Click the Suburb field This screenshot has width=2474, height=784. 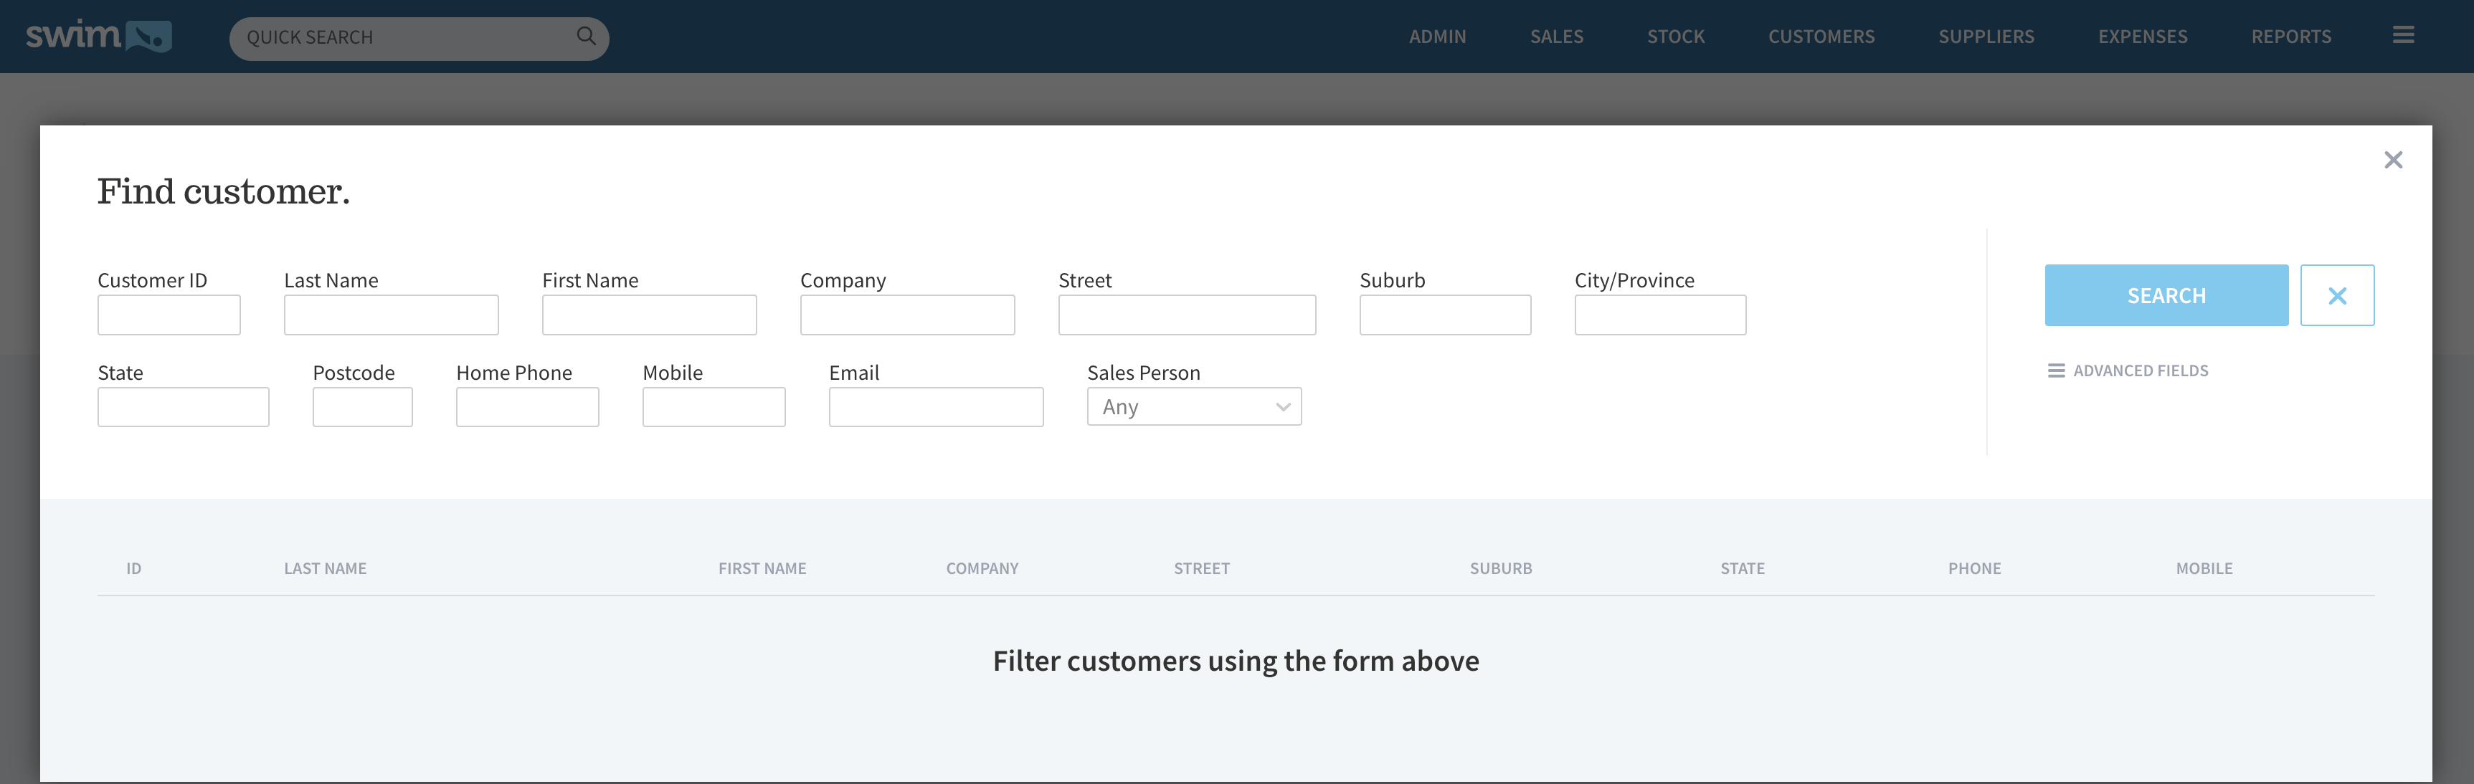[x=1446, y=315]
